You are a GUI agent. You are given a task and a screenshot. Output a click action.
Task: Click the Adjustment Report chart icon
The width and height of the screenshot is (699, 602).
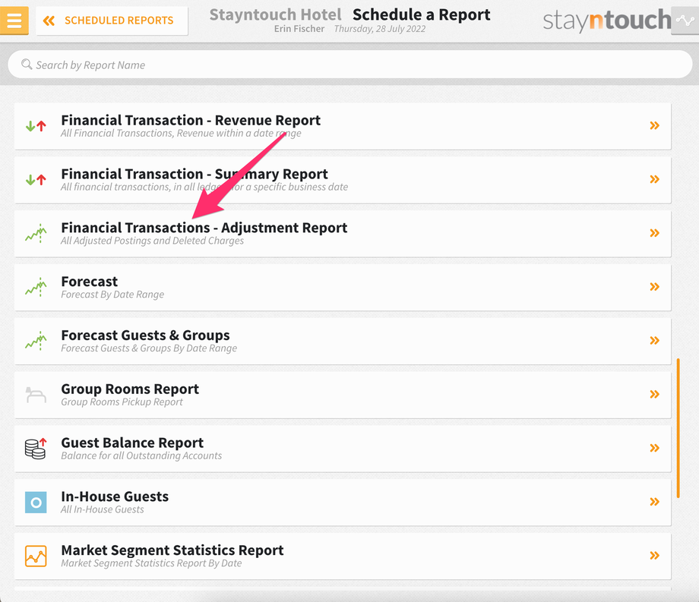[36, 233]
